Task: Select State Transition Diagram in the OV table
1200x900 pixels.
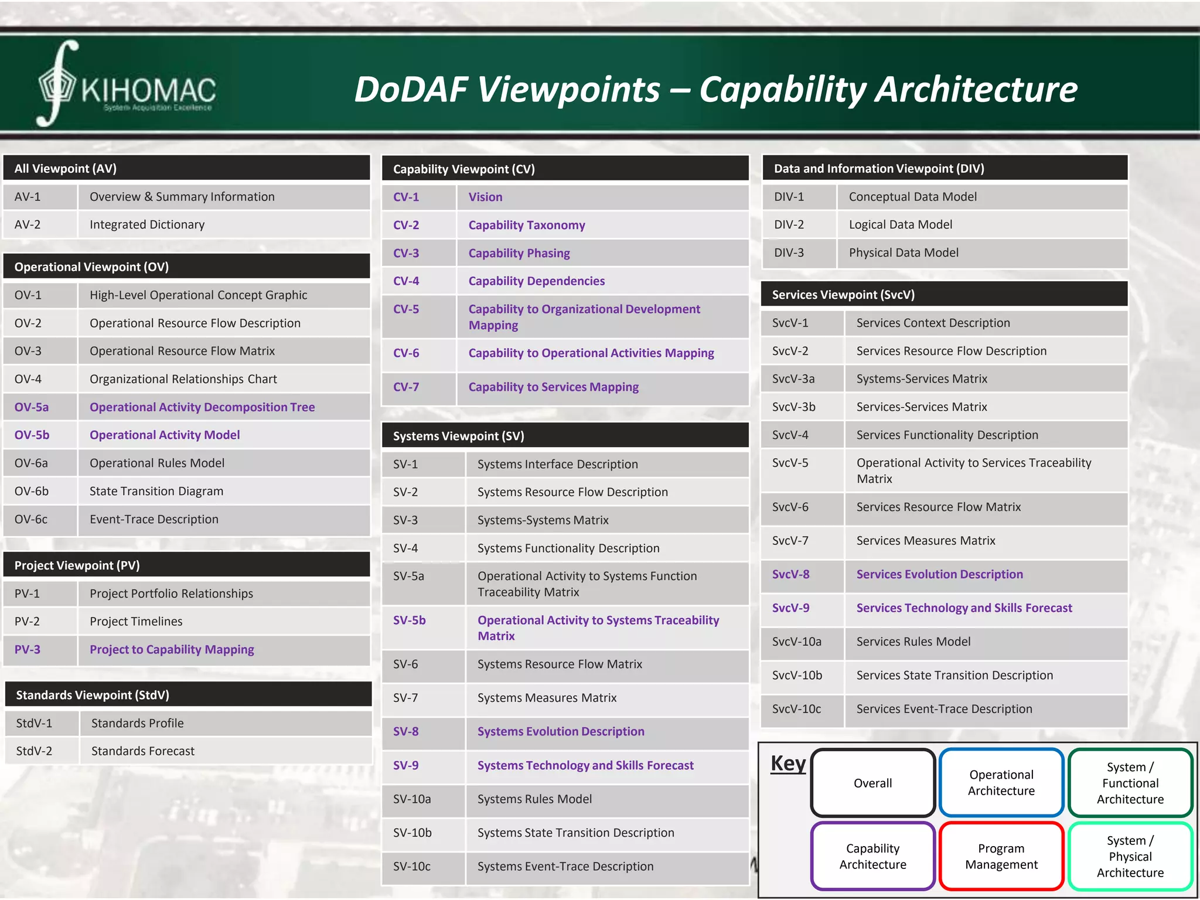Action: (x=156, y=491)
